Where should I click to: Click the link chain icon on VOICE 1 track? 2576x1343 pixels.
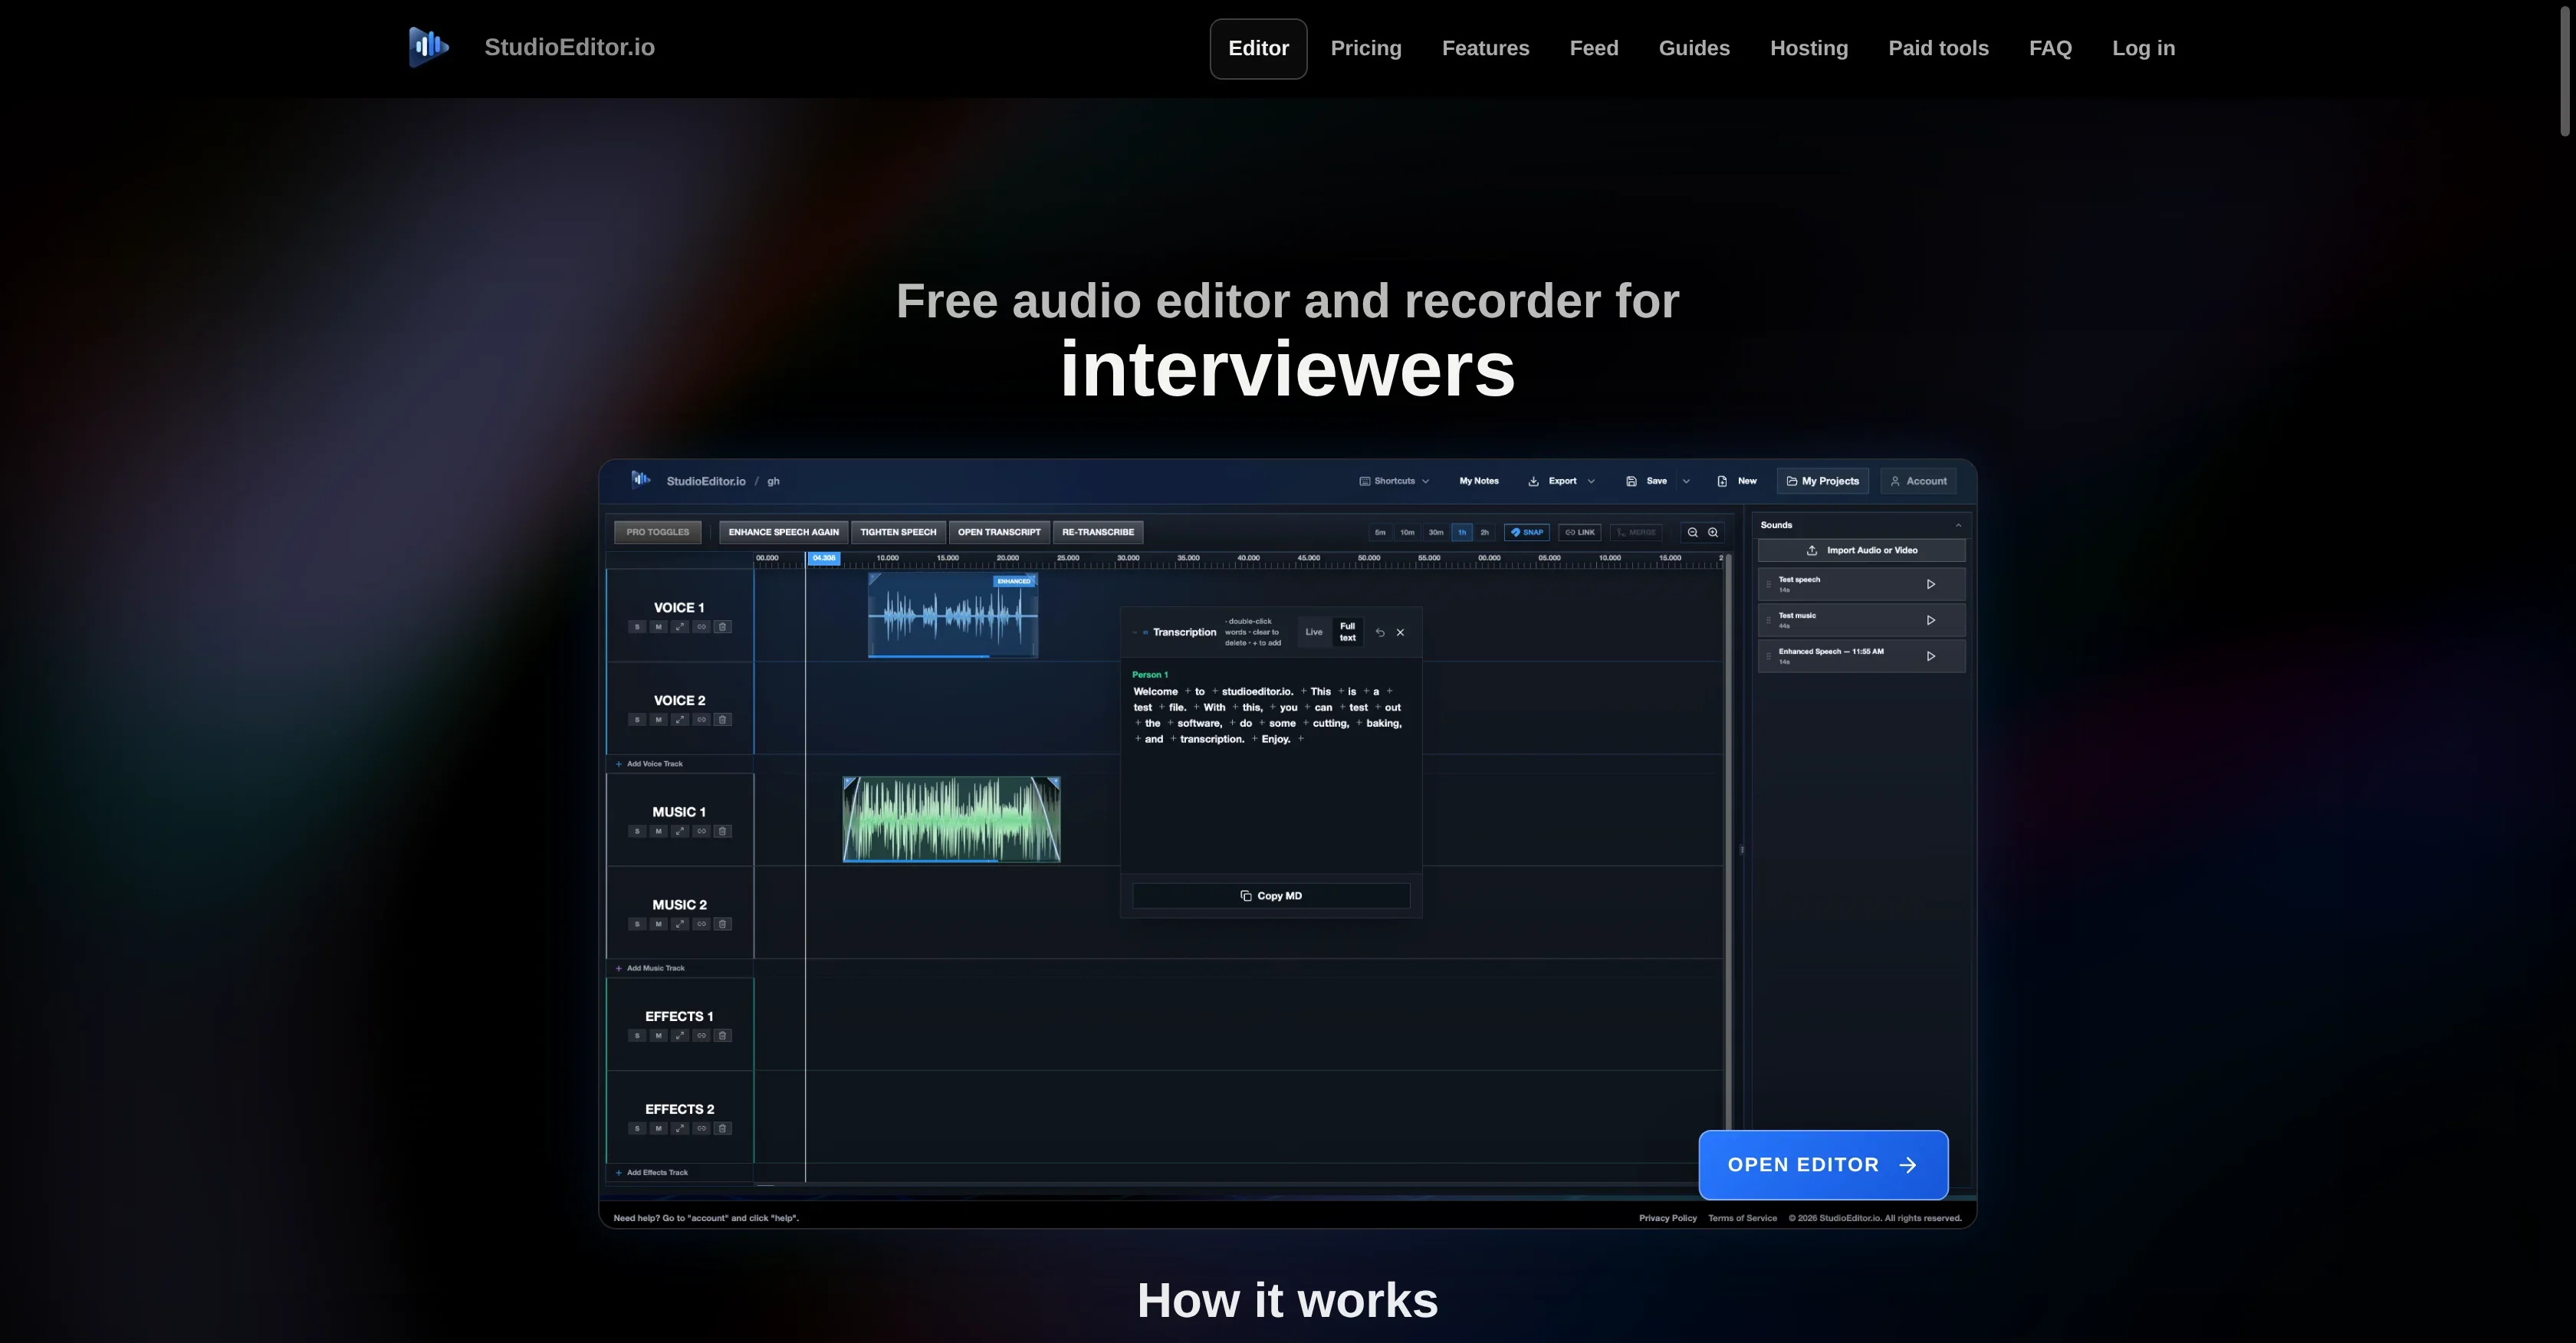click(702, 627)
